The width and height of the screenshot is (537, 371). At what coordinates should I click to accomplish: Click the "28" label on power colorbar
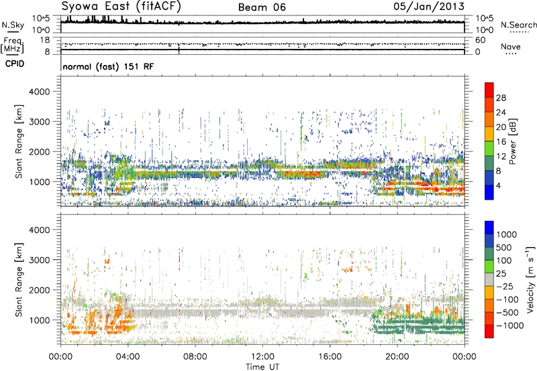[x=501, y=98]
